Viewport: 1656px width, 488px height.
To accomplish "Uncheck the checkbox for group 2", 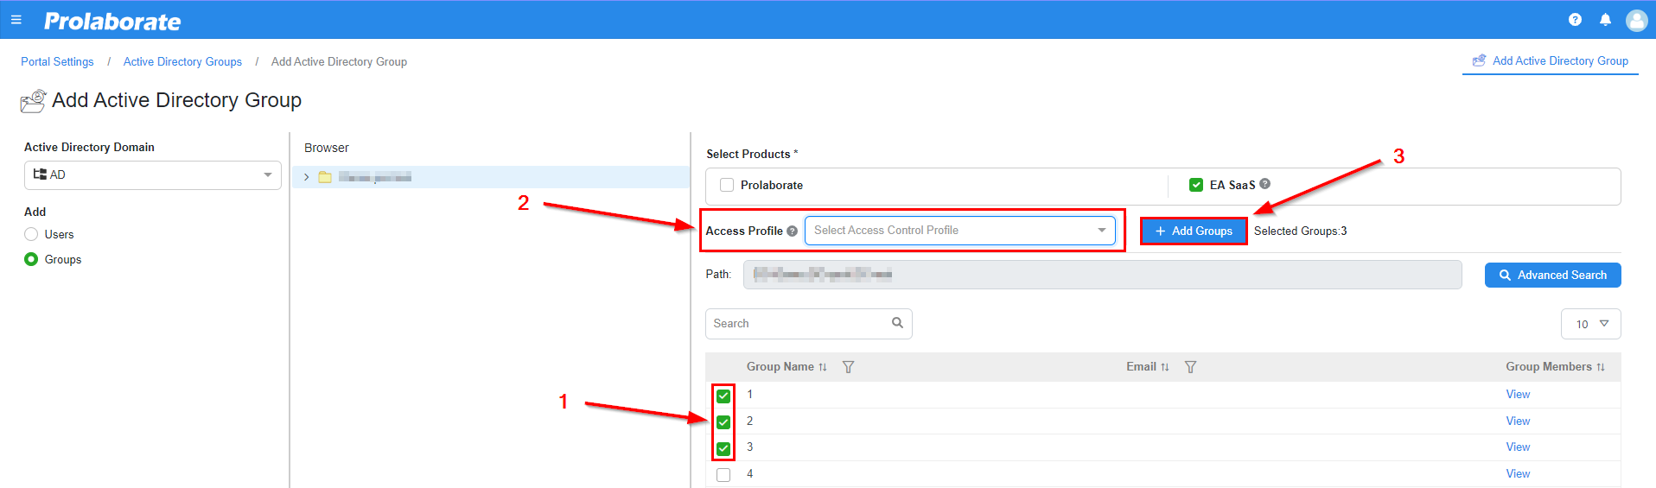I will pos(723,422).
